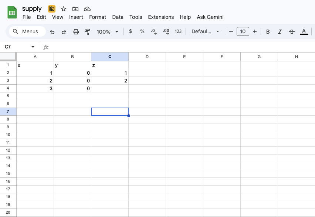Open the Google Sheets home icon
This screenshot has width=315, height=217.
pyautogui.click(x=12, y=12)
